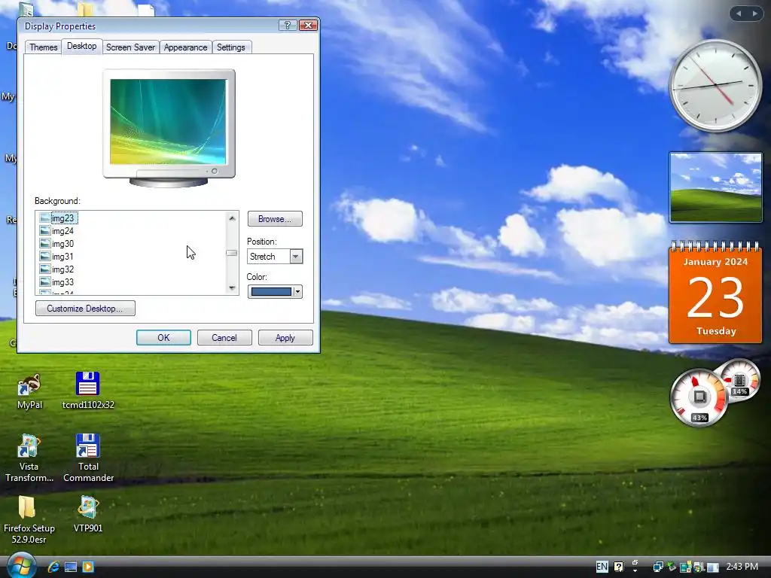Click the network computers tray icon
This screenshot has width=771, height=578.
pos(658,567)
